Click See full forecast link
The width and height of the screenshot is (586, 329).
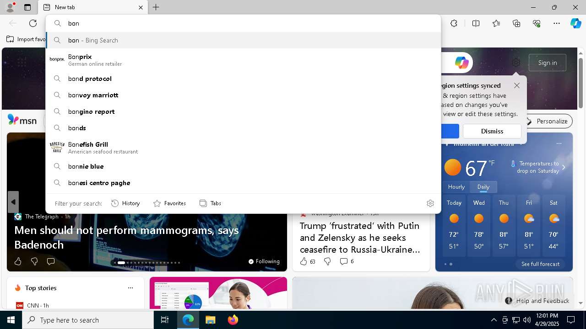[540, 264]
